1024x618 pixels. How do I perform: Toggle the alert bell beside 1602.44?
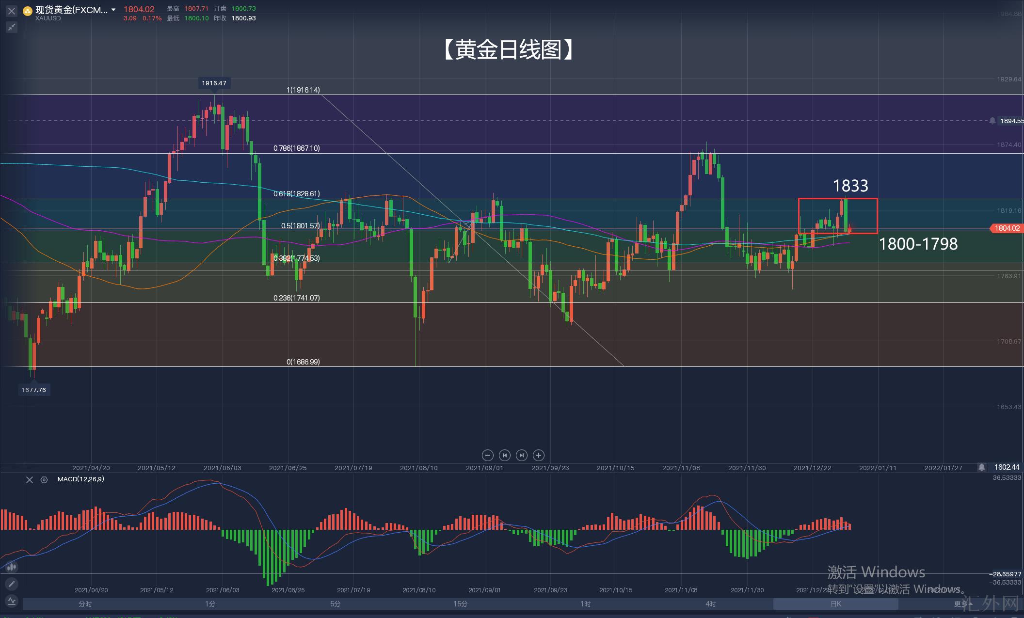click(x=982, y=467)
